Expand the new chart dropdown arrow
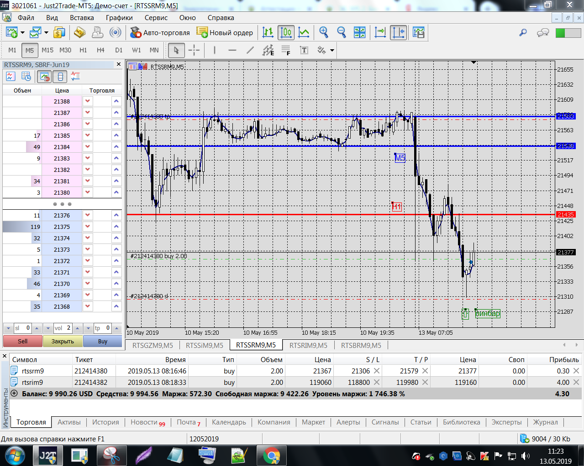 [22, 33]
